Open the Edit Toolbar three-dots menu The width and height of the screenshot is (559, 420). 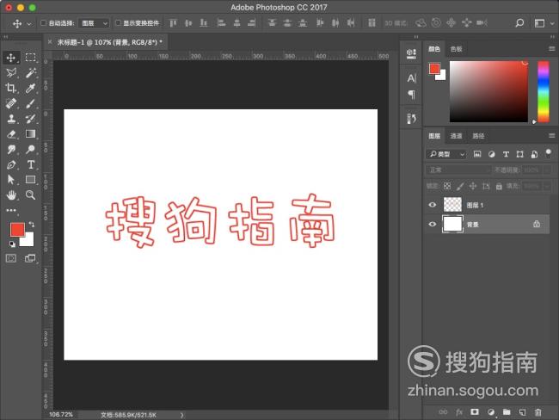click(11, 210)
